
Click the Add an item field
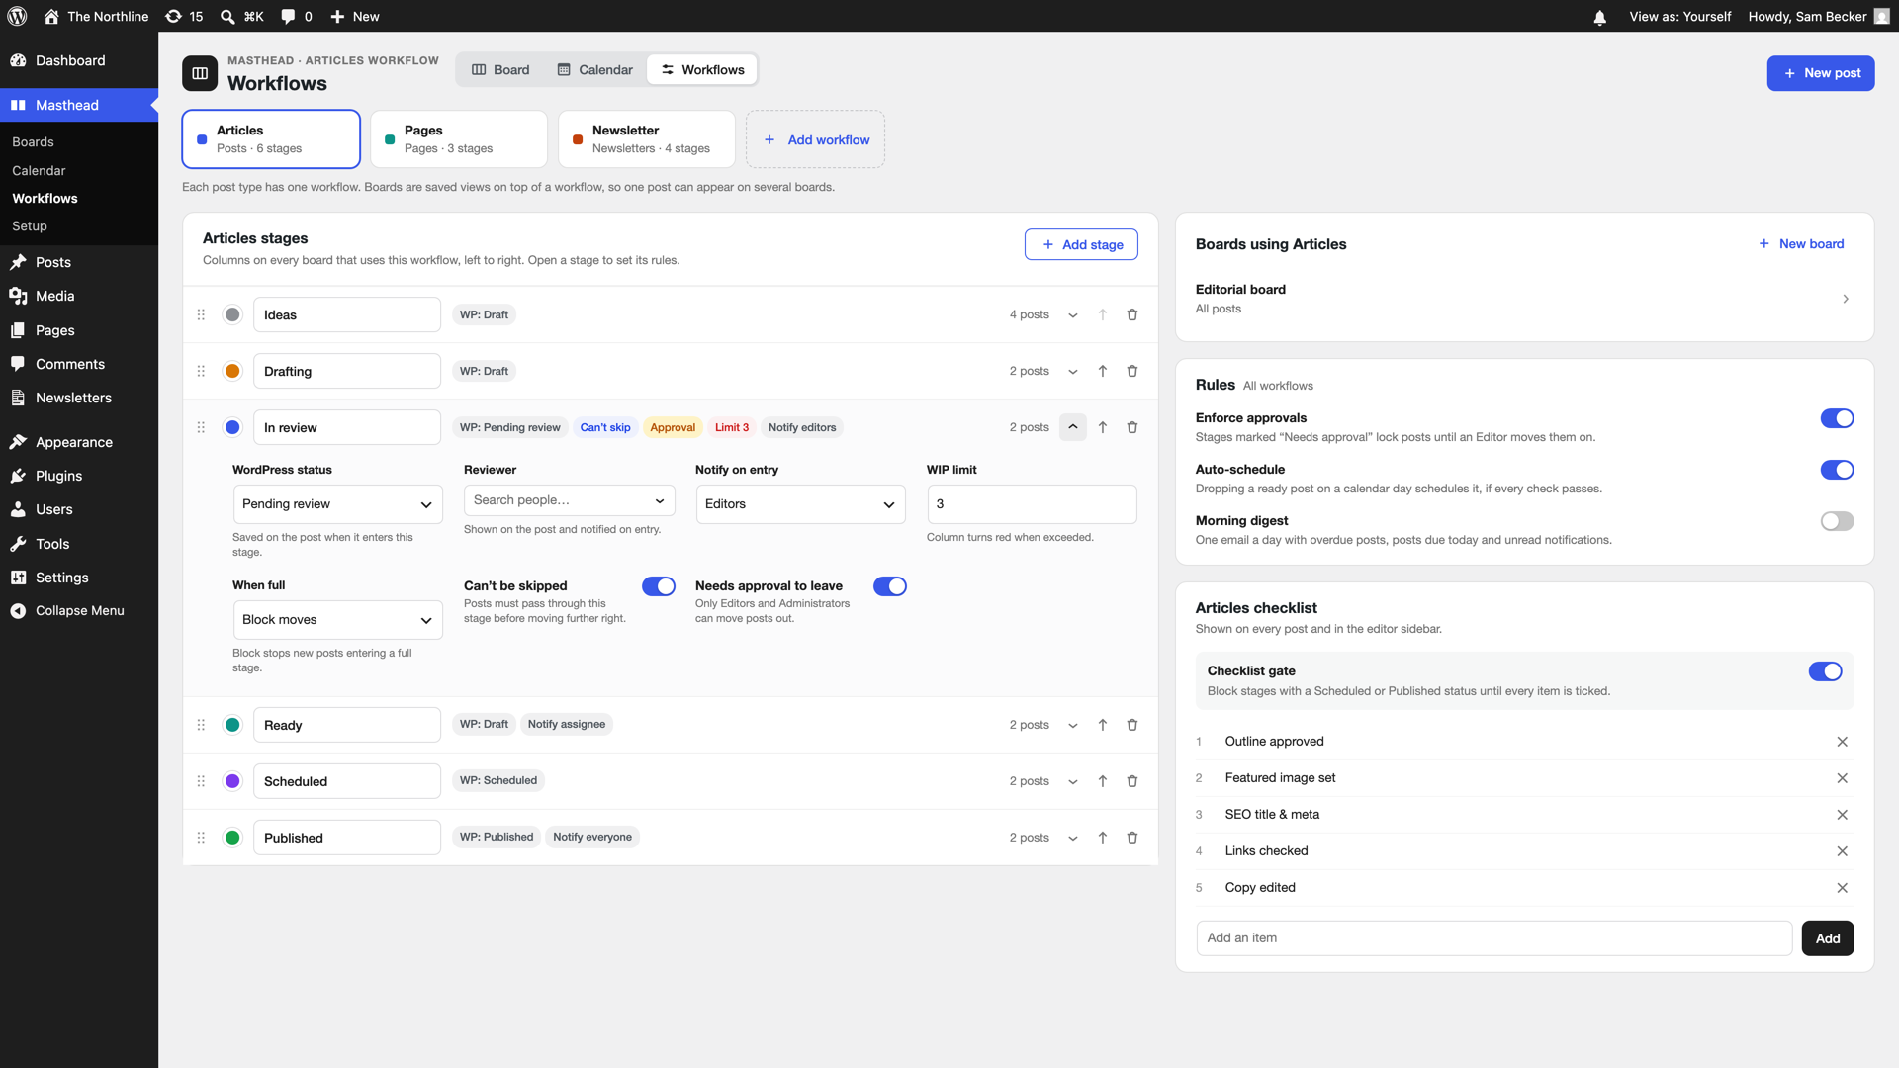1493,938
